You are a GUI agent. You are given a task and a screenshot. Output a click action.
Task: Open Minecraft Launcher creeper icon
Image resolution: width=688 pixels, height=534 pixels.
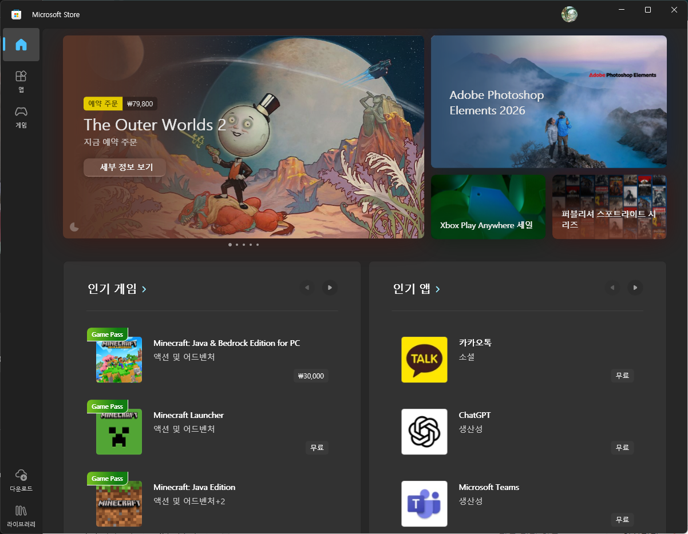pyautogui.click(x=119, y=432)
